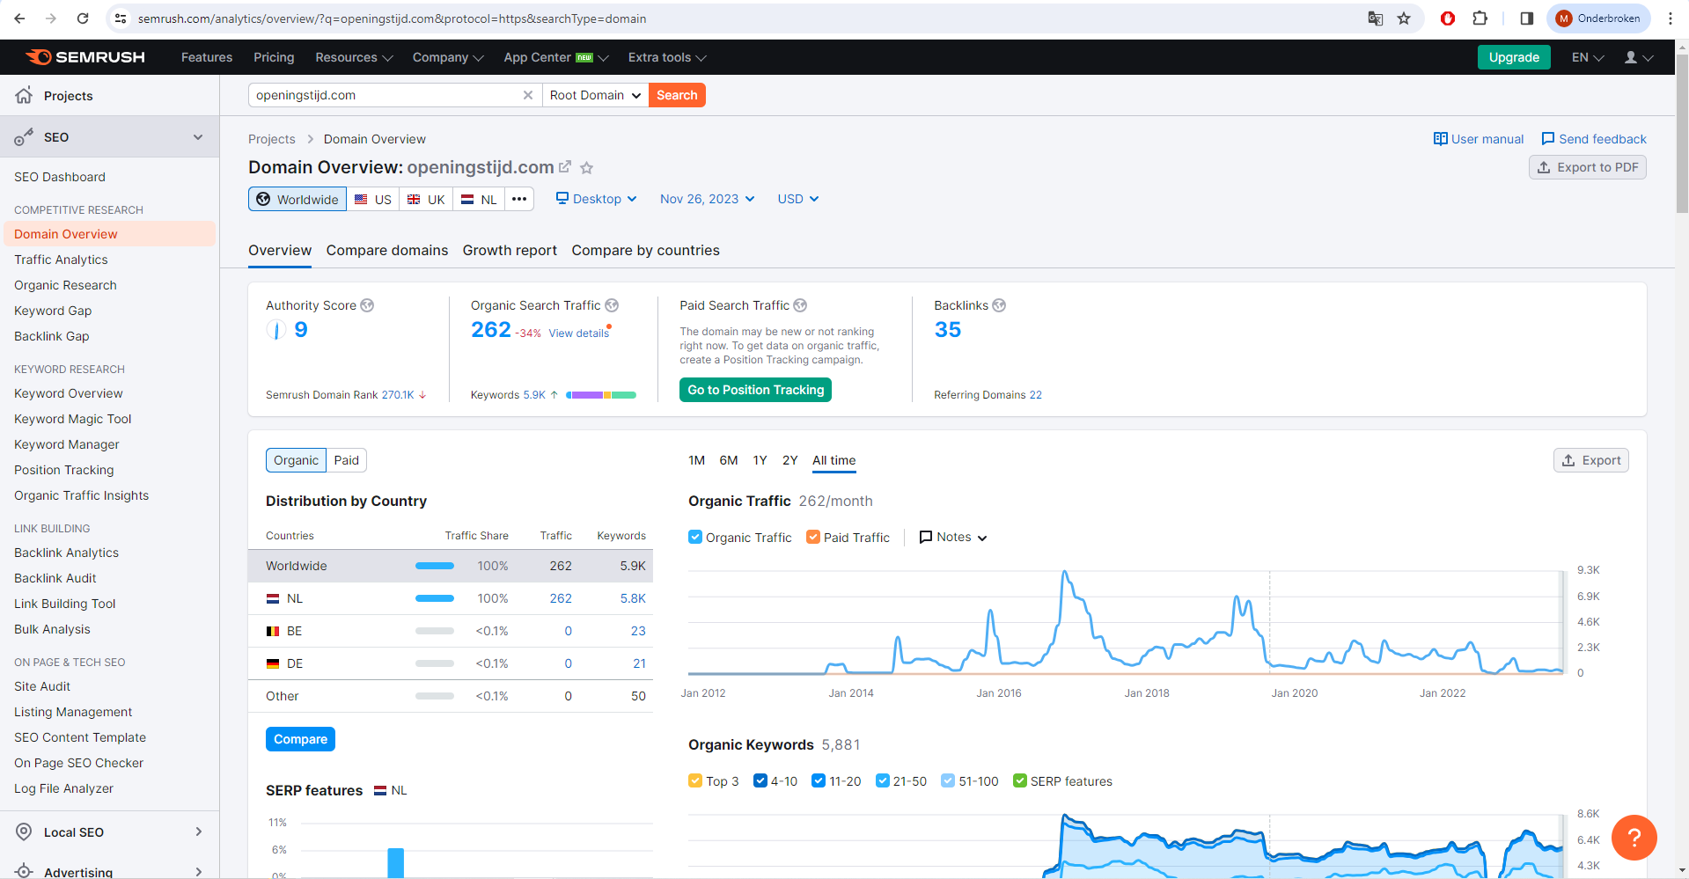Select 1Y time range tab

(x=760, y=460)
